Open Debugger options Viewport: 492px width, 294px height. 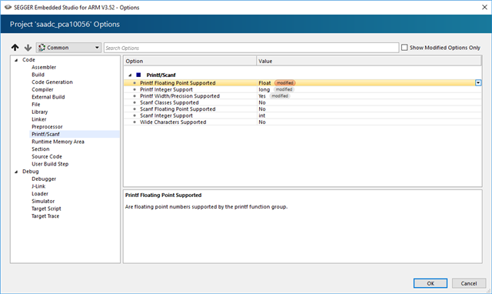44,179
